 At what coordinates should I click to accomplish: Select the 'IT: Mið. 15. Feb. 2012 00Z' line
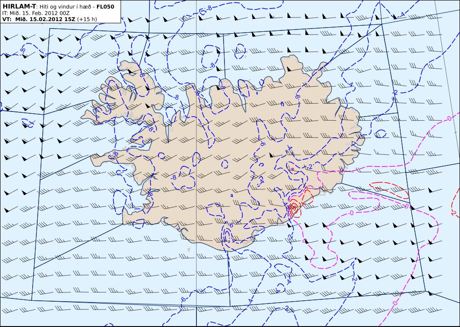pyautogui.click(x=36, y=13)
